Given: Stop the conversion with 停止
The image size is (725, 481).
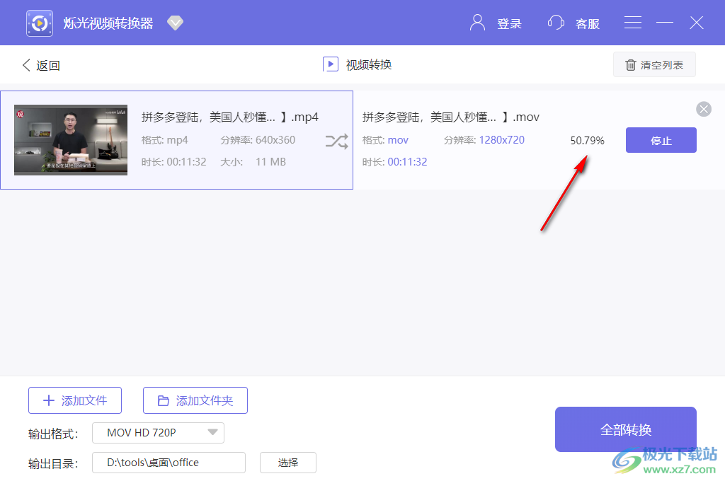Looking at the screenshot, I should click(661, 140).
